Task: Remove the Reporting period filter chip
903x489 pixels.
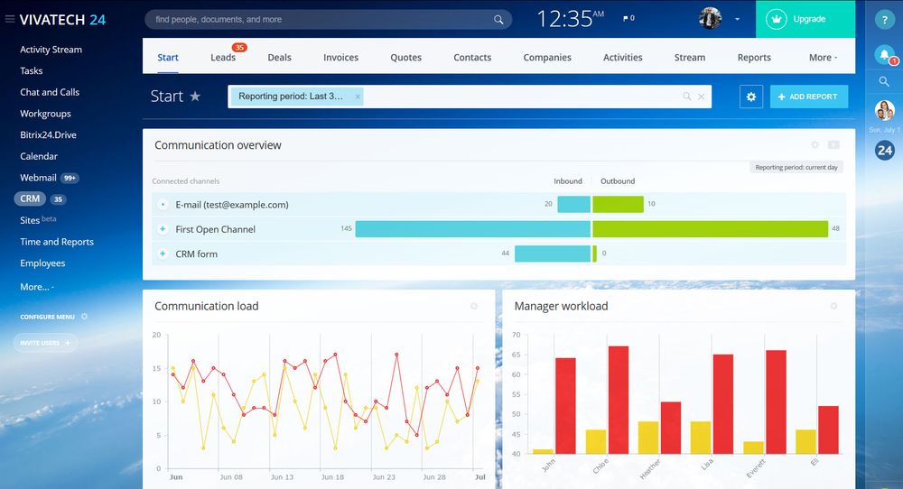Action: point(358,97)
